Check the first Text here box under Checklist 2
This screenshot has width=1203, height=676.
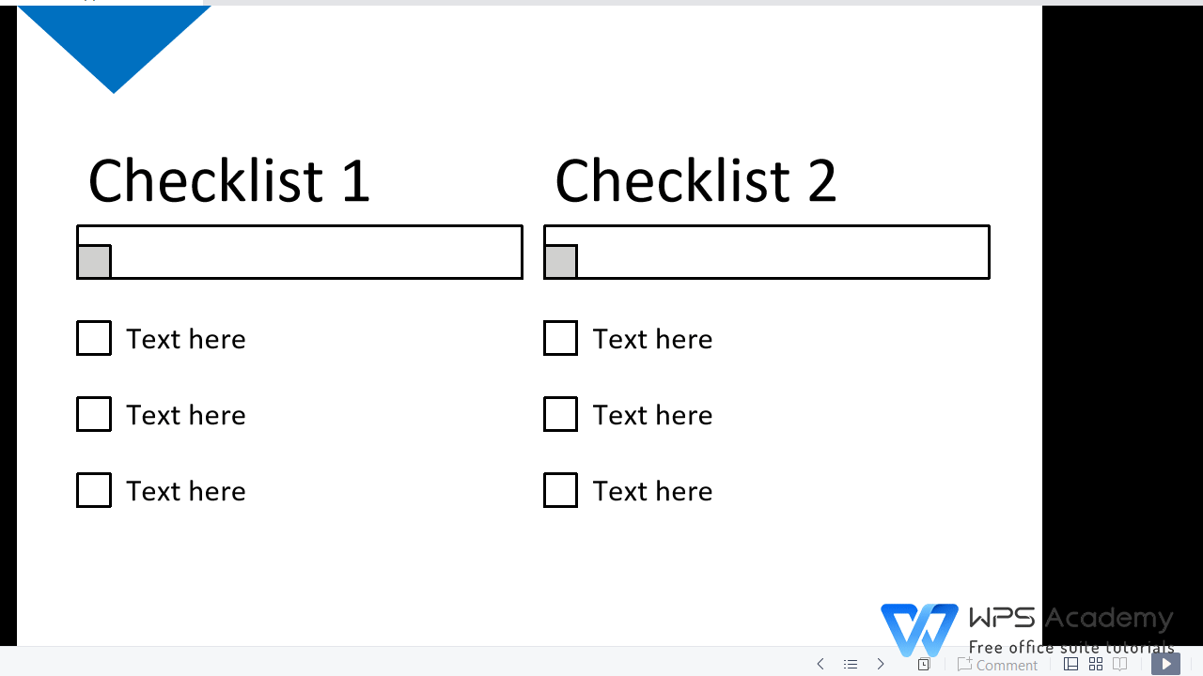click(560, 337)
